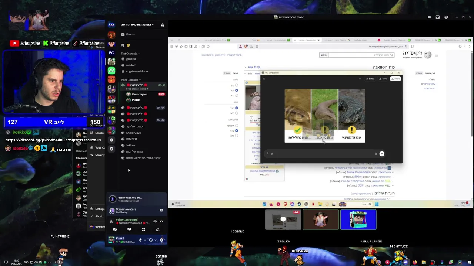Send the prompt with the arrow button
This screenshot has height=266, width=474.
[382, 154]
